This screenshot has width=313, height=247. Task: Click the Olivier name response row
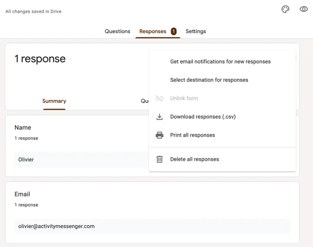(82, 159)
